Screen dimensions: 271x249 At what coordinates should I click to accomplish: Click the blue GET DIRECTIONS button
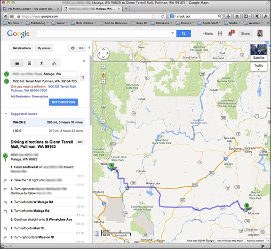tap(64, 102)
